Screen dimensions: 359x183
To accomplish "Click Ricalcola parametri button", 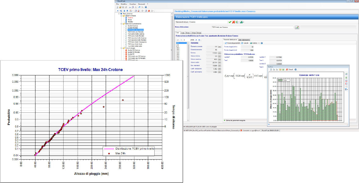I will (x=232, y=43).
